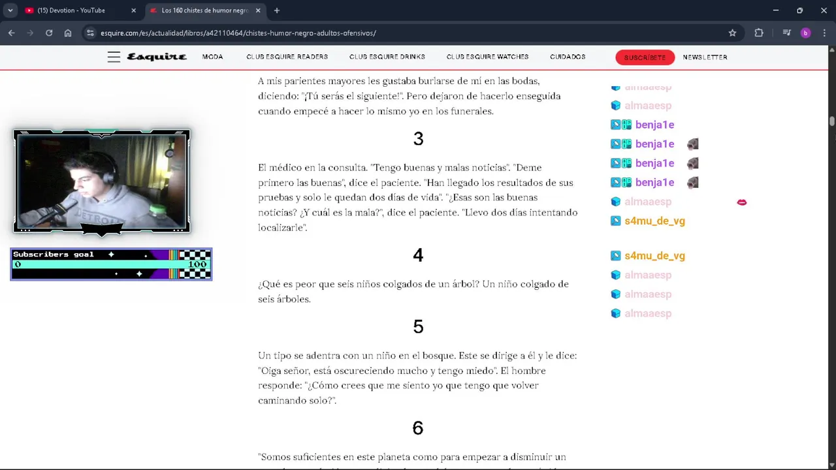Image resolution: width=836 pixels, height=470 pixels.
Task: Click the red SUSCRÍBETE button
Action: pyautogui.click(x=645, y=57)
